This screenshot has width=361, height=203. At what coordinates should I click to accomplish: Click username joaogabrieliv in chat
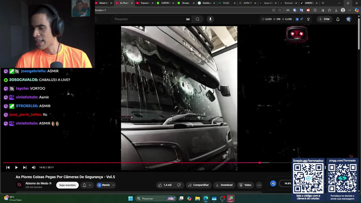(x=34, y=71)
